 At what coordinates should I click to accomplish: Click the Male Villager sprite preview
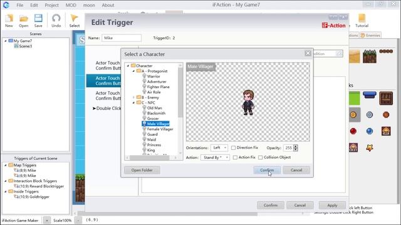tap(248, 102)
